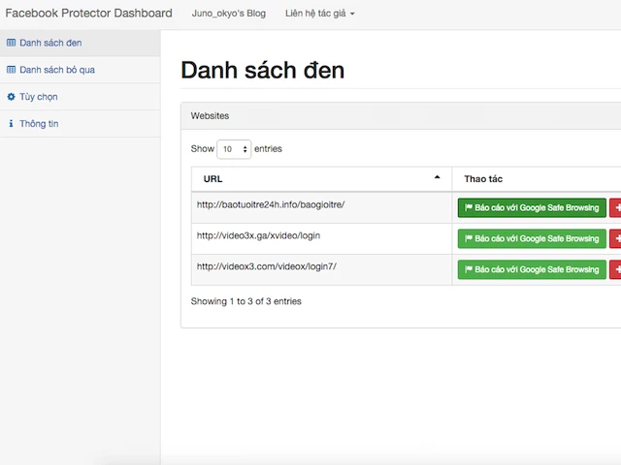The height and width of the screenshot is (465, 621).
Task: Select the baotuoitre24h.info URL cell
Action: [271, 204]
